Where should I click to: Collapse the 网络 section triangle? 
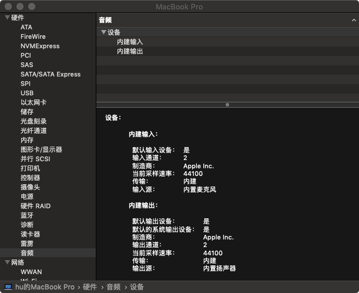pos(7,262)
